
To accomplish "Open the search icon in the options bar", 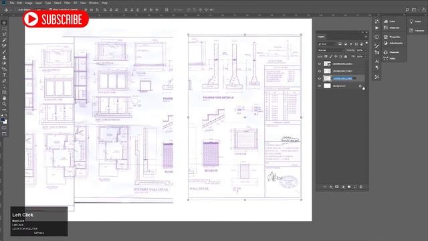I will tap(407, 9).
